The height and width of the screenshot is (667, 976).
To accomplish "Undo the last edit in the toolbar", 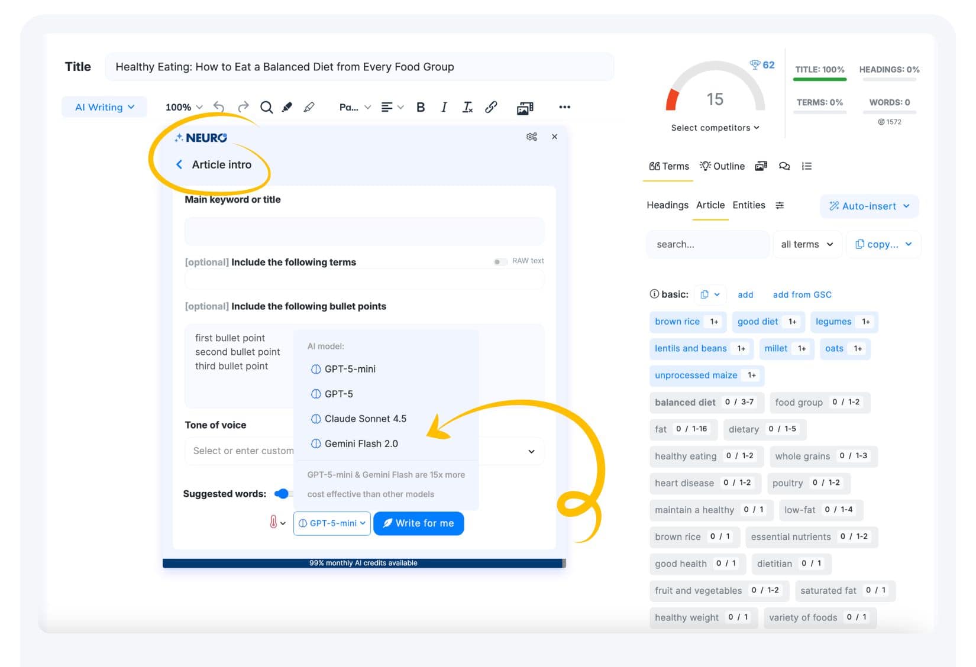I will (219, 107).
